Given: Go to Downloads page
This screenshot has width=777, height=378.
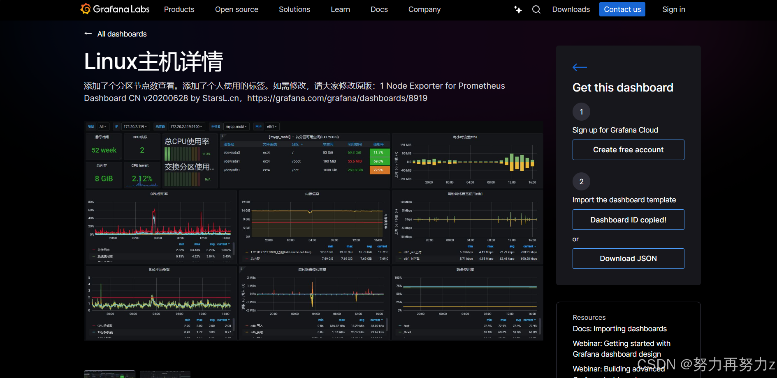Looking at the screenshot, I should (x=571, y=9).
